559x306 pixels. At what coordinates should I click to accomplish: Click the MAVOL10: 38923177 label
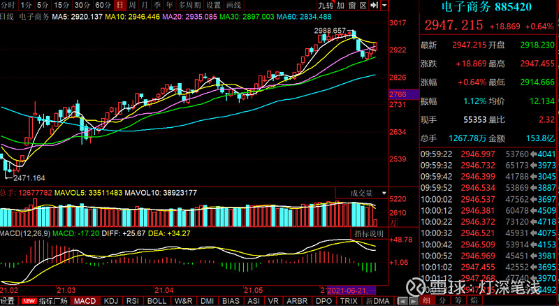click(161, 193)
